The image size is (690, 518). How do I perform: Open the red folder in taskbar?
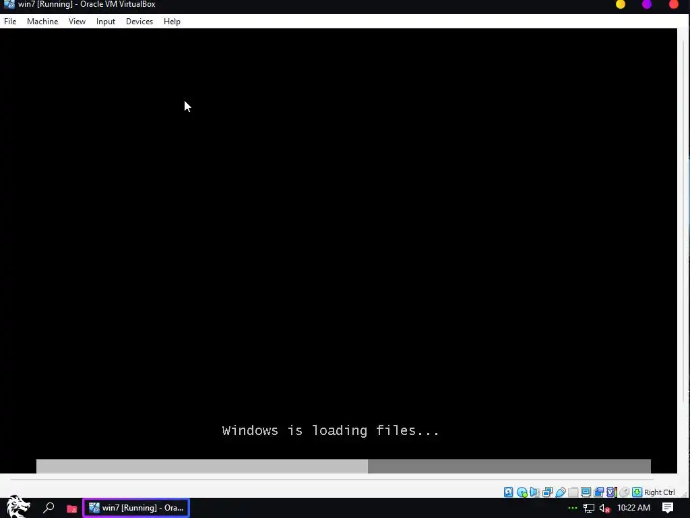[x=71, y=509]
